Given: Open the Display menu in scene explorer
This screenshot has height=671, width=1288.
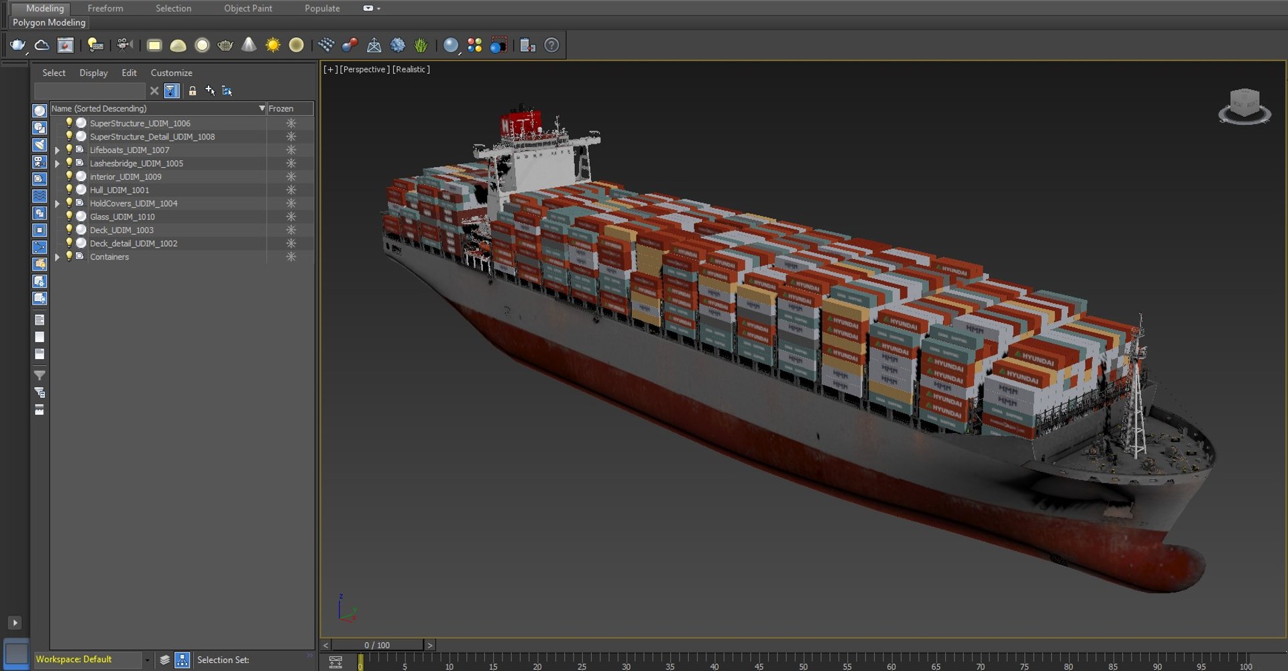Looking at the screenshot, I should point(93,72).
